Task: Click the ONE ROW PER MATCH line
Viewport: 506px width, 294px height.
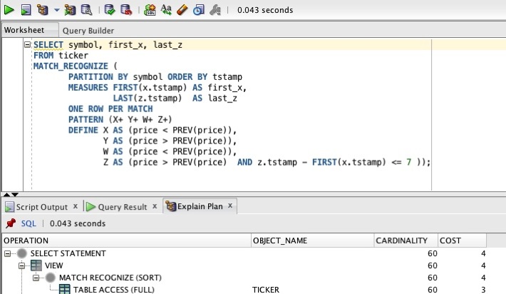Action: 110,109
